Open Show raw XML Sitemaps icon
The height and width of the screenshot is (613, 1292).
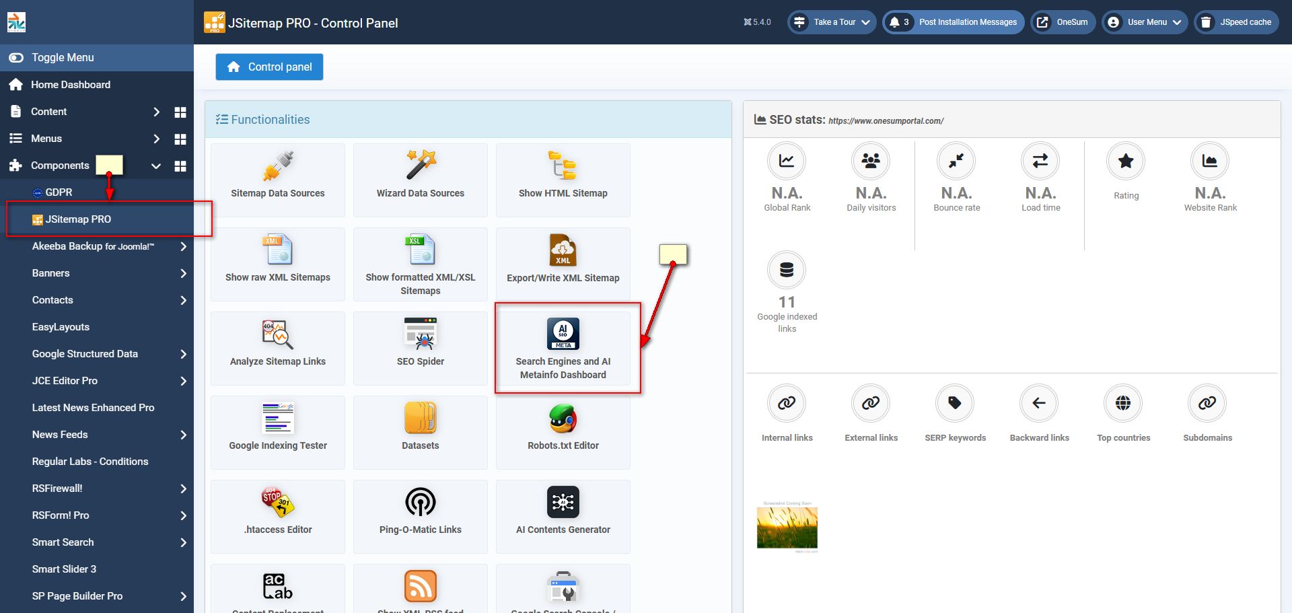(x=278, y=250)
